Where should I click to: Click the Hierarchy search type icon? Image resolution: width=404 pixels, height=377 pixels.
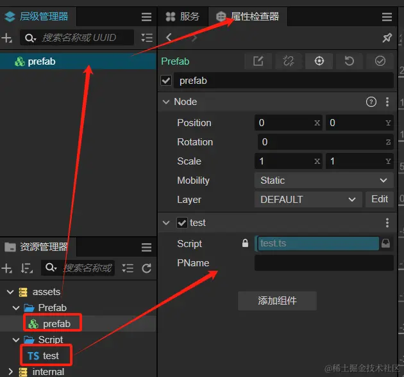point(30,38)
